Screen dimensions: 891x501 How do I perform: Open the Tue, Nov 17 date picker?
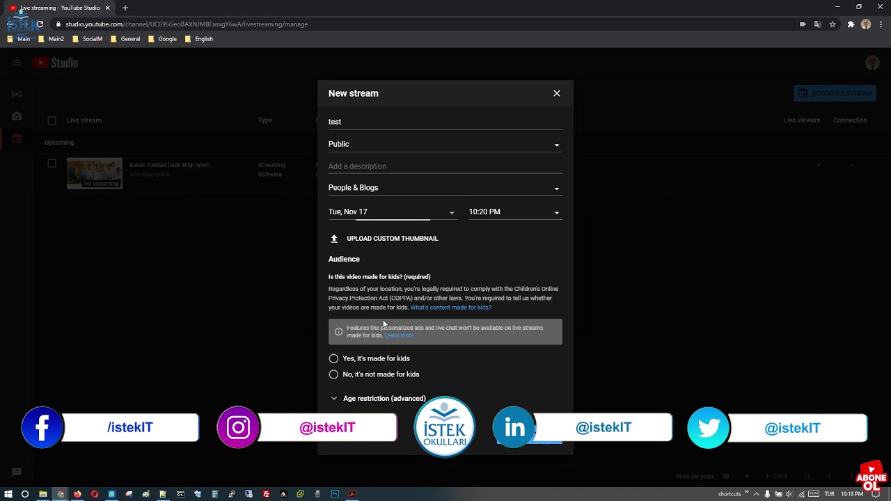(x=392, y=212)
